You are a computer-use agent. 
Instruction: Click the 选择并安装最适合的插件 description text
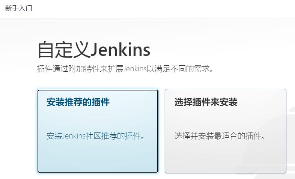point(220,136)
